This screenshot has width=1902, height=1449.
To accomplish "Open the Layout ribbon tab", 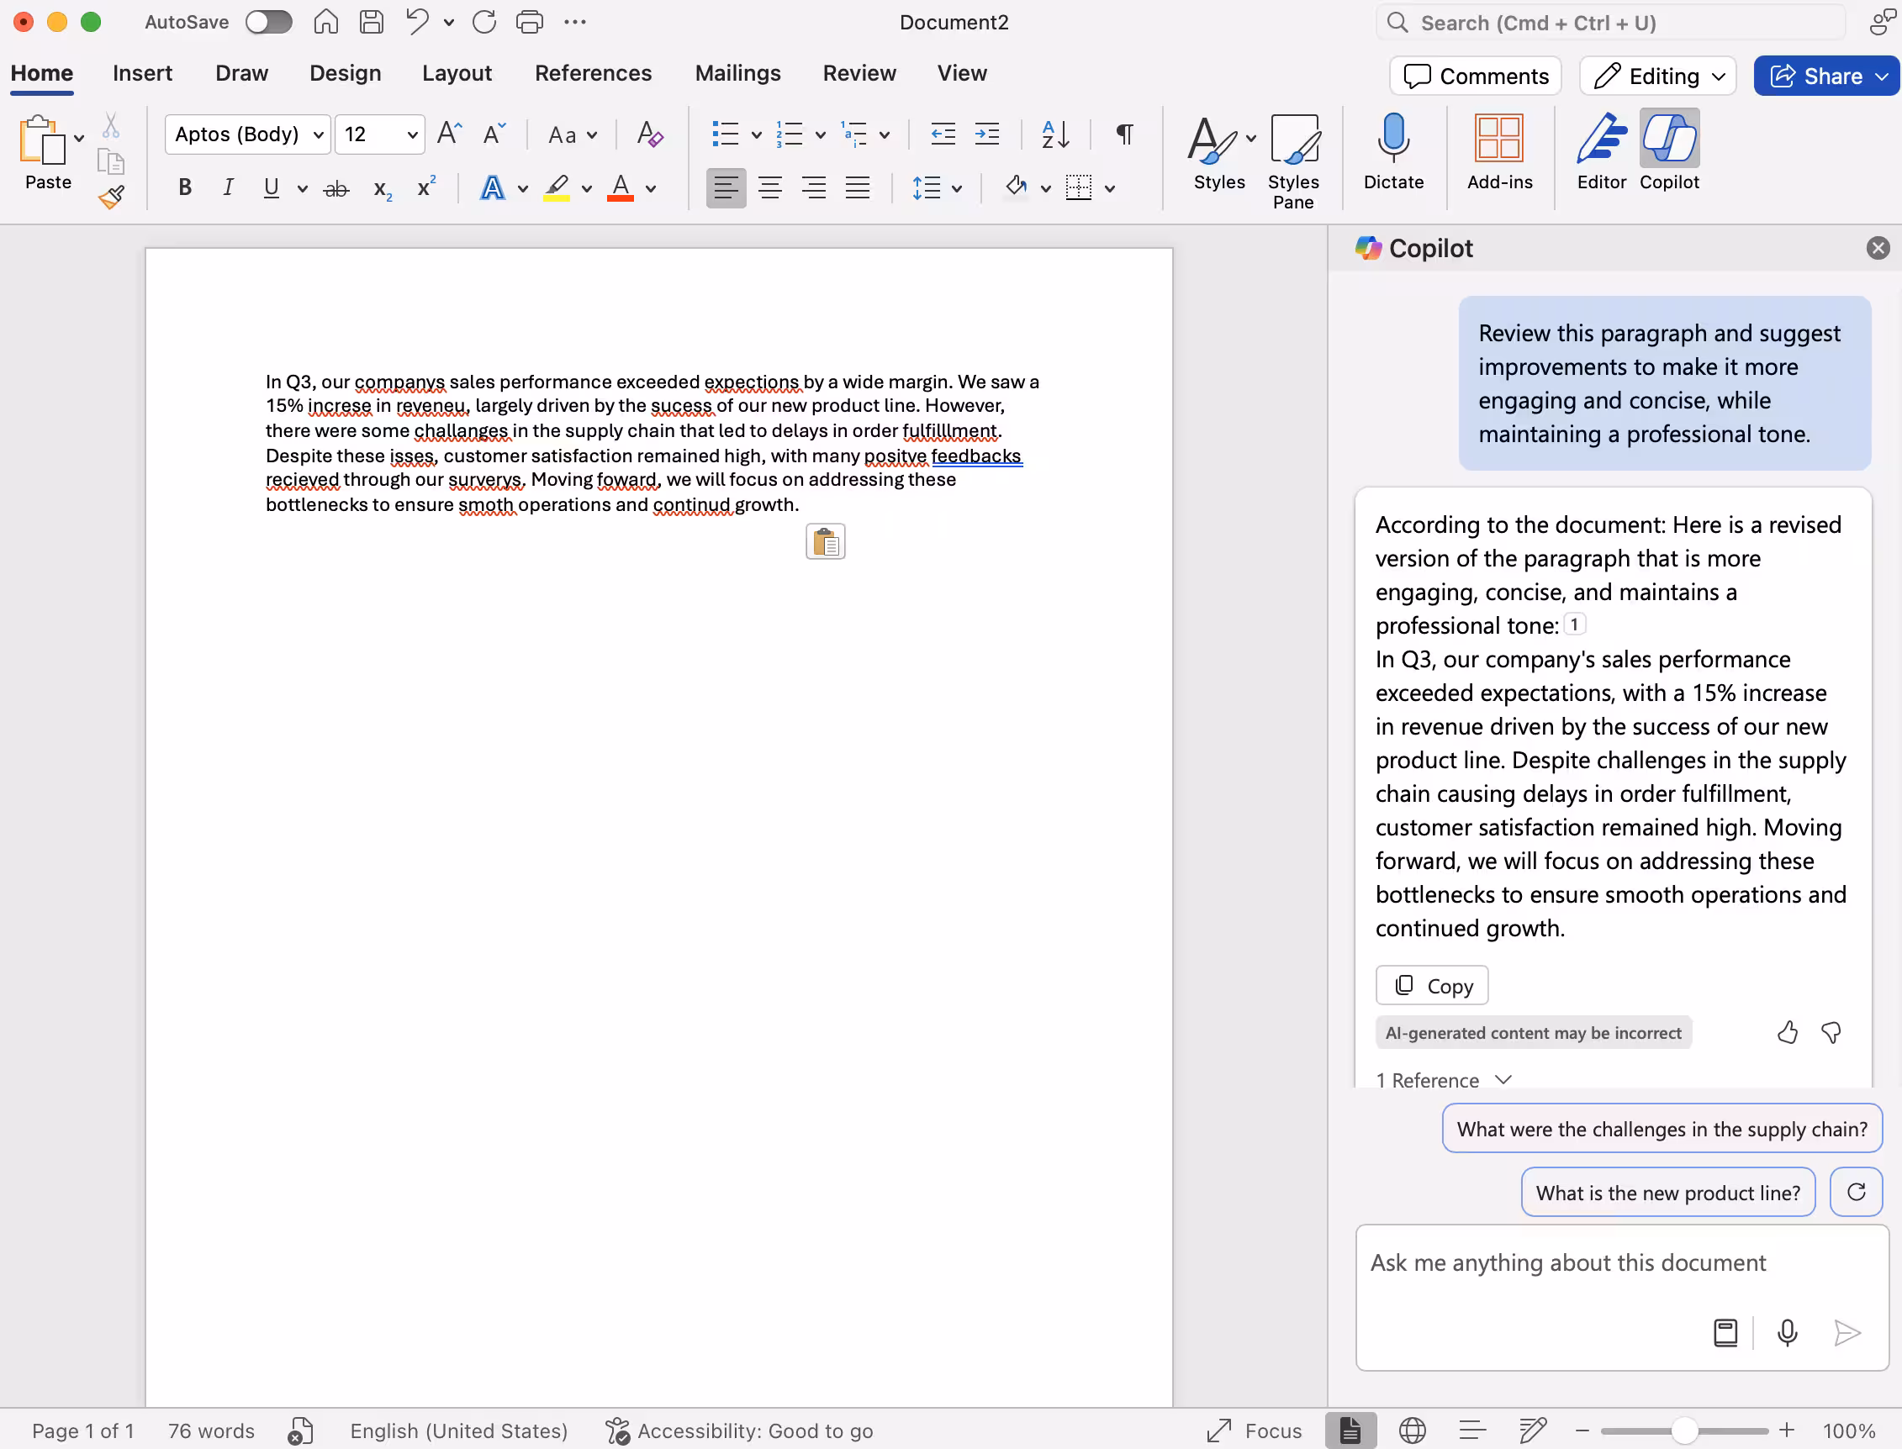I will tap(457, 73).
